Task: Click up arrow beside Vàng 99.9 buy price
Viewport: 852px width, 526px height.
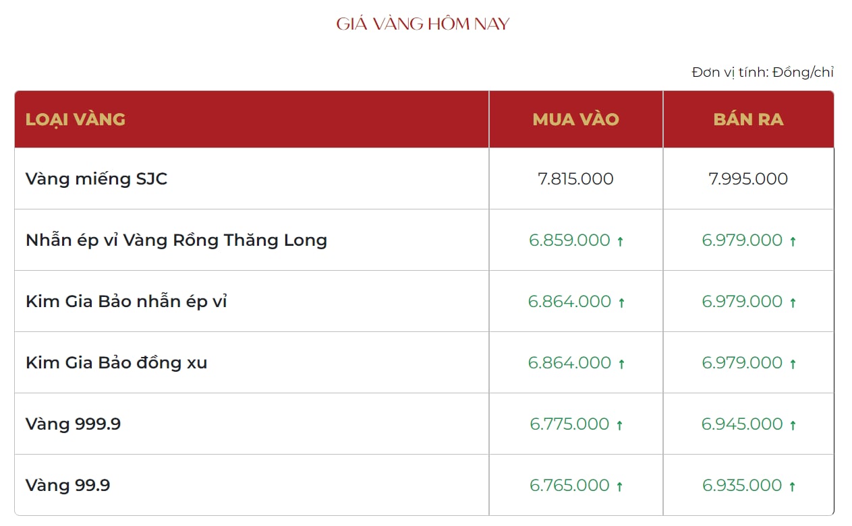Action: point(620,486)
